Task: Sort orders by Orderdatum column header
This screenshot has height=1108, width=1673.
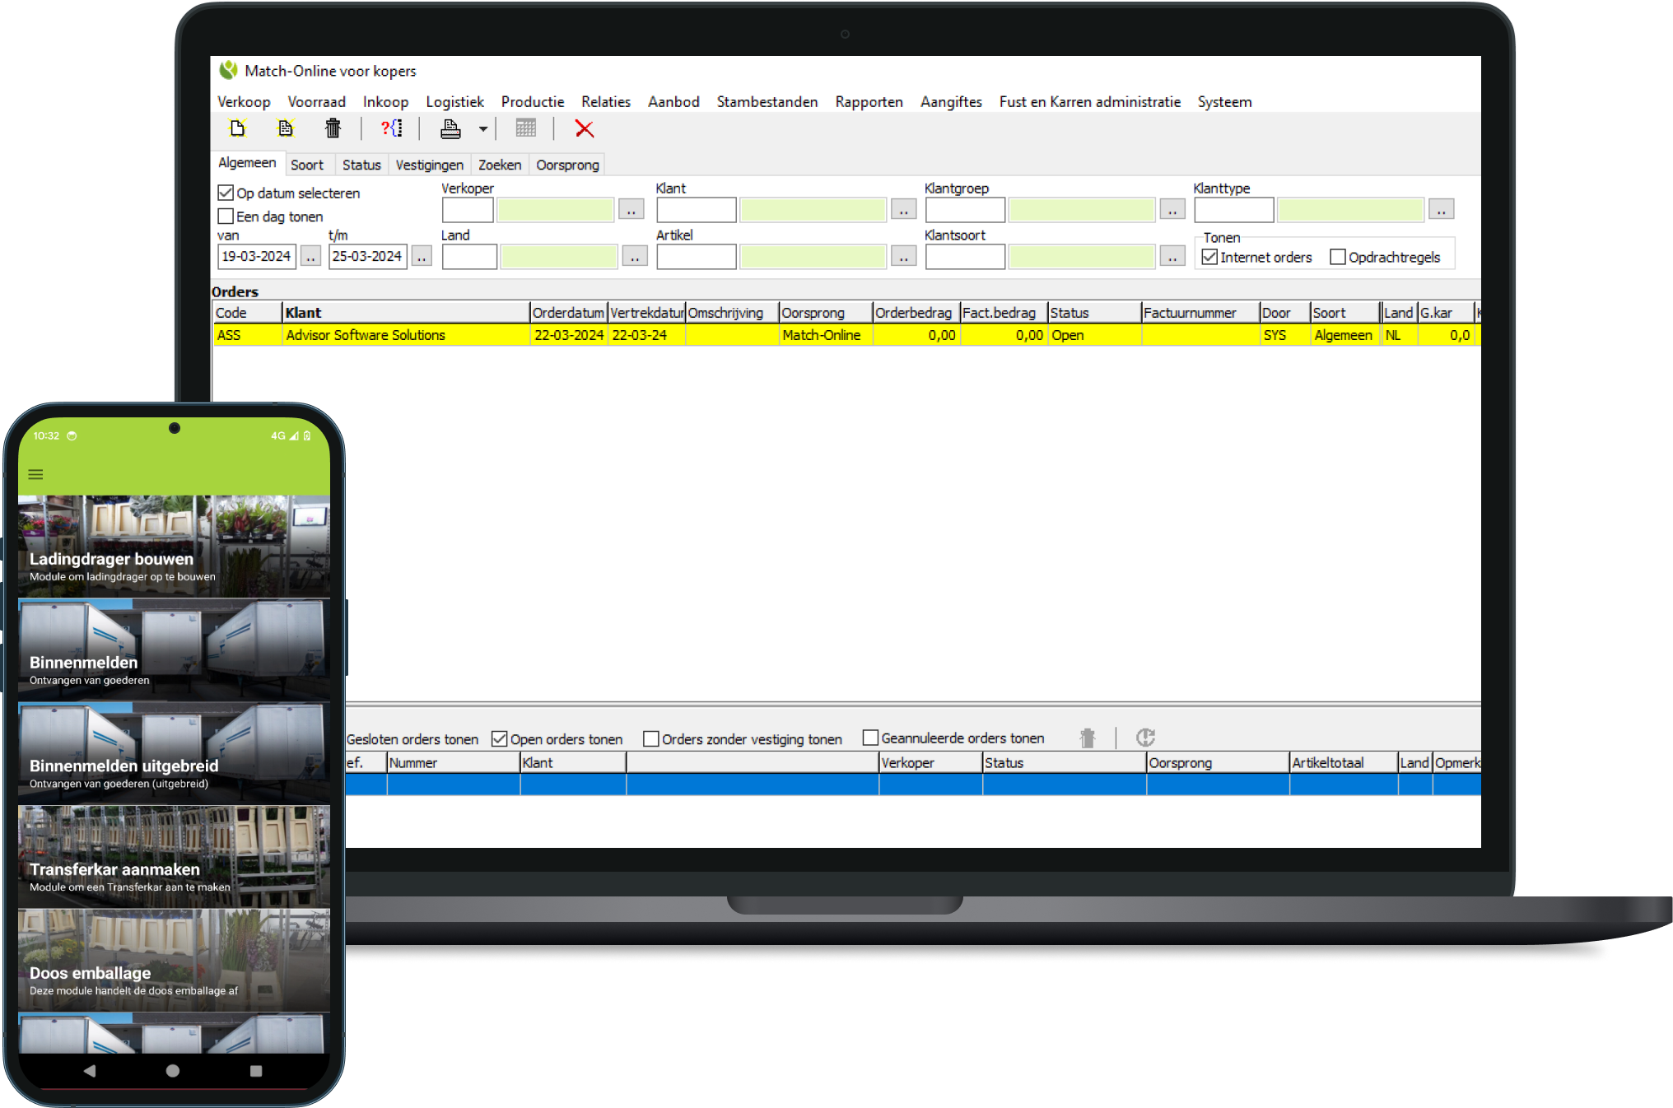Action: (568, 313)
